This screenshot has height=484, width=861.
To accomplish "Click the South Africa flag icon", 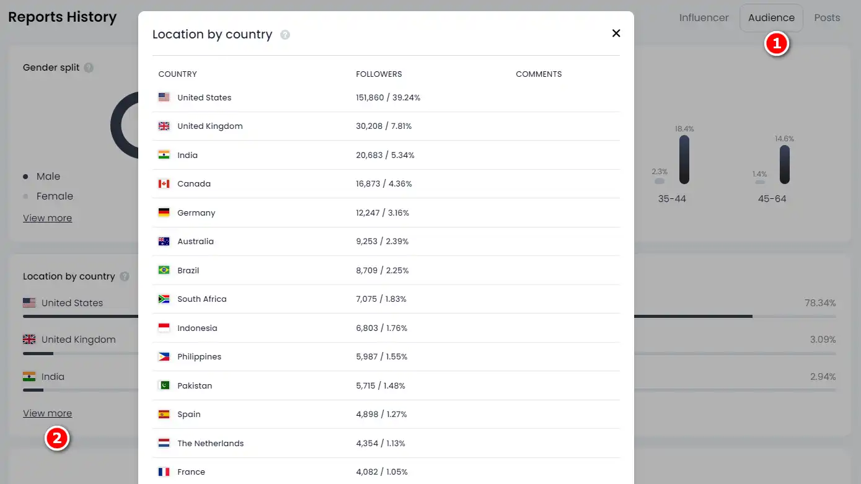I will tap(164, 299).
